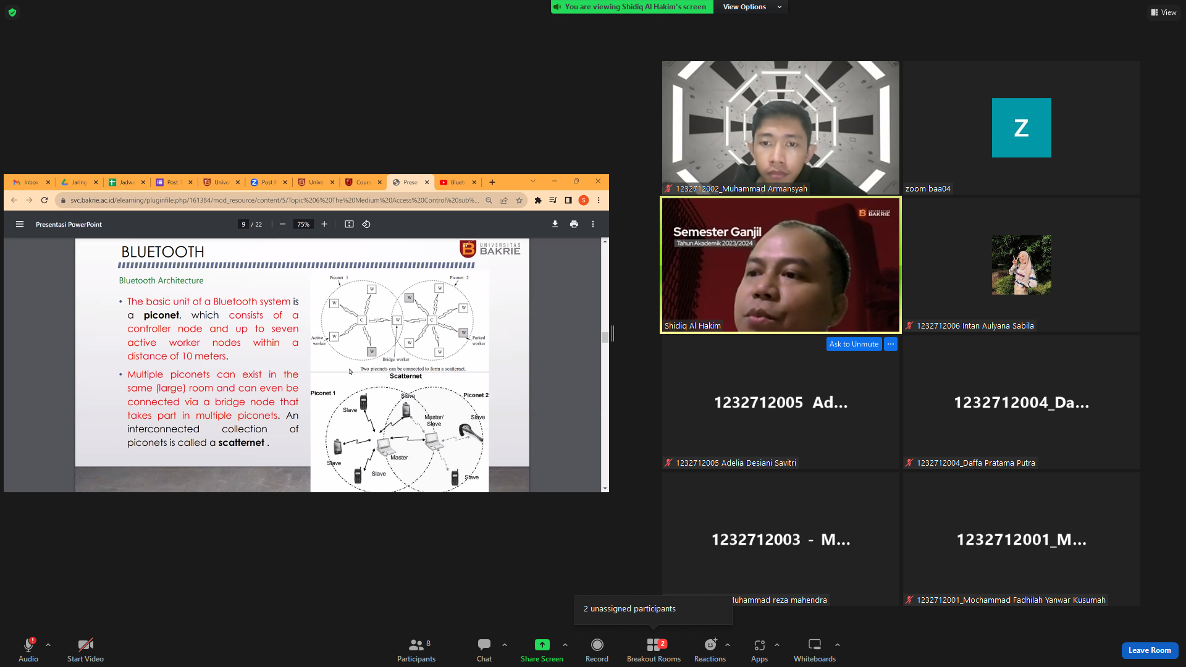This screenshot has width=1186, height=667.
Task: Rotate the PDF counterclockwise
Action: tap(366, 224)
